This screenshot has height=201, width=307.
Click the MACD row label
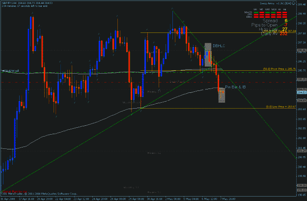(248, 12)
